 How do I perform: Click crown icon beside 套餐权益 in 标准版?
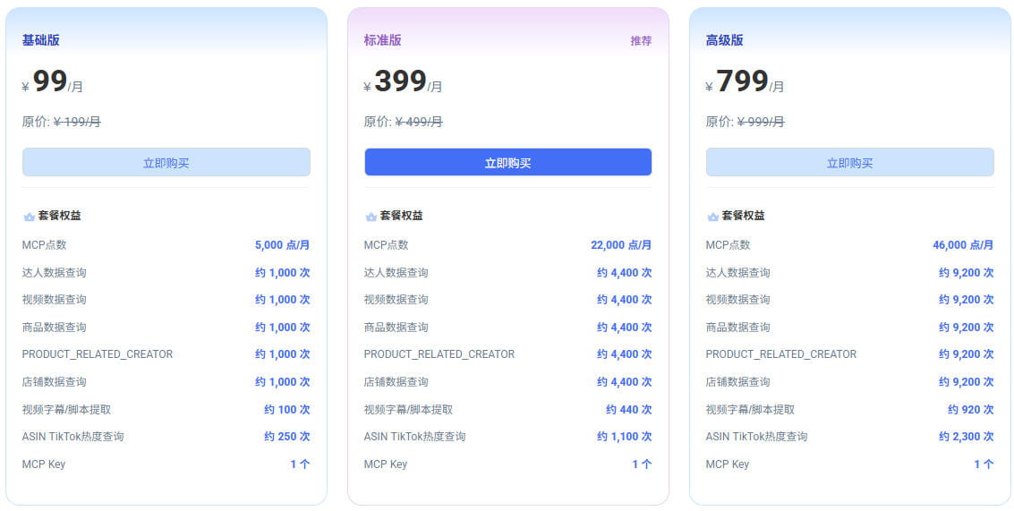(371, 217)
